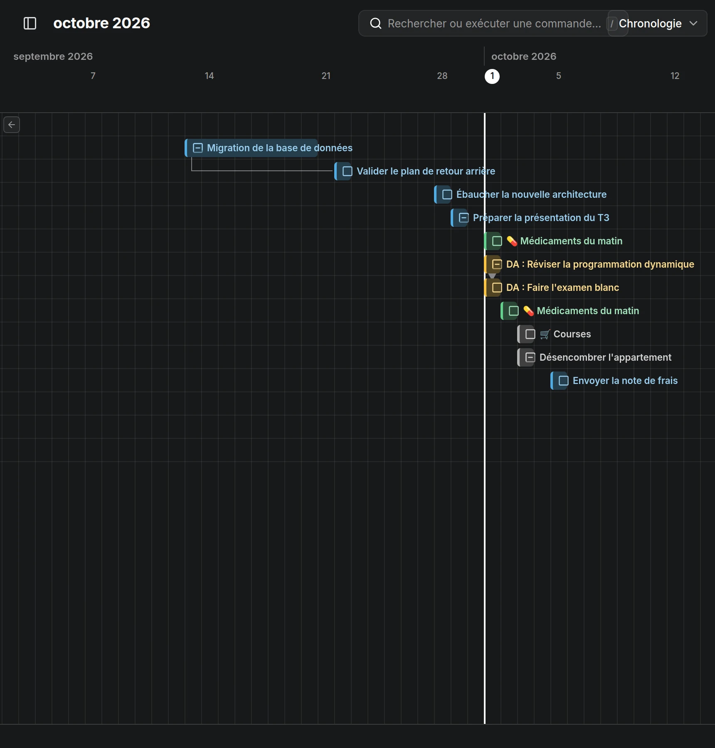
Task: Click the minus icon on Préparer la présentation du T3
Action: [464, 218]
